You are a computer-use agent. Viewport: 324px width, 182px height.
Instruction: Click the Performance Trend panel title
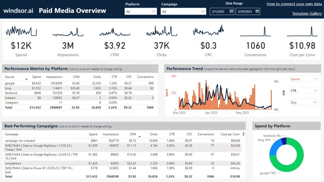pyautogui.click(x=184, y=68)
